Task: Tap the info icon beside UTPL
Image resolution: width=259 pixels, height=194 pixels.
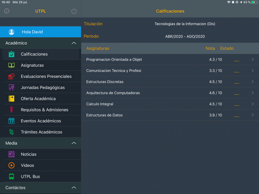Action: (x=7, y=11)
